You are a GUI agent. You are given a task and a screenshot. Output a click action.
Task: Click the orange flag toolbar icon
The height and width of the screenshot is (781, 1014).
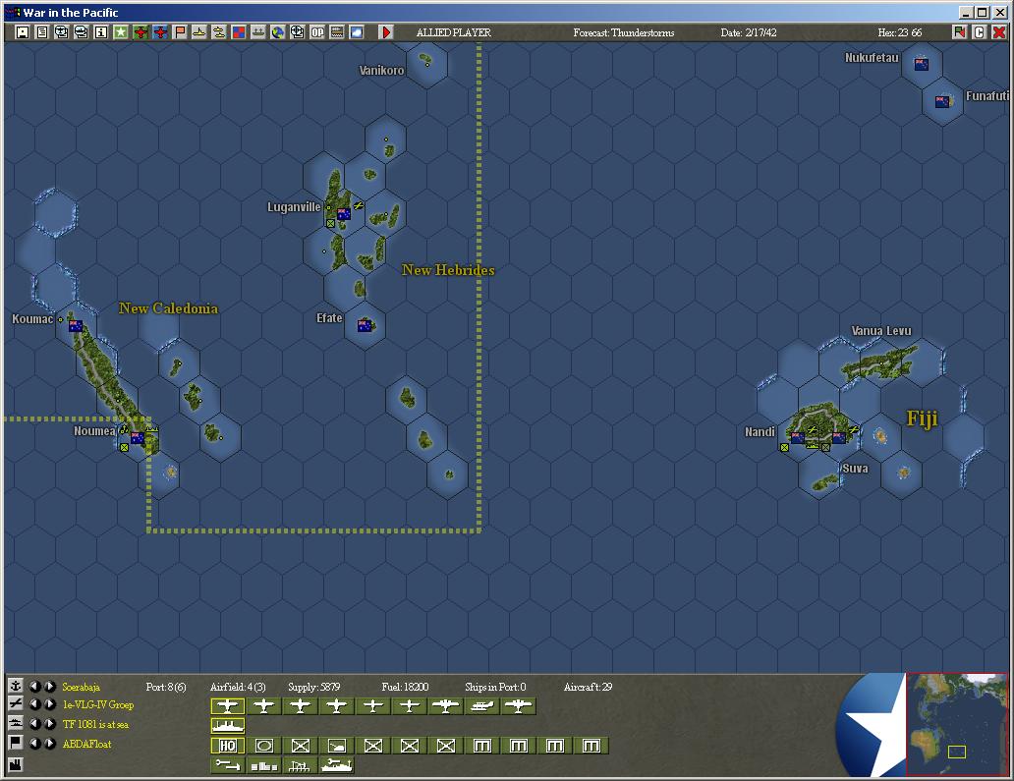click(180, 32)
